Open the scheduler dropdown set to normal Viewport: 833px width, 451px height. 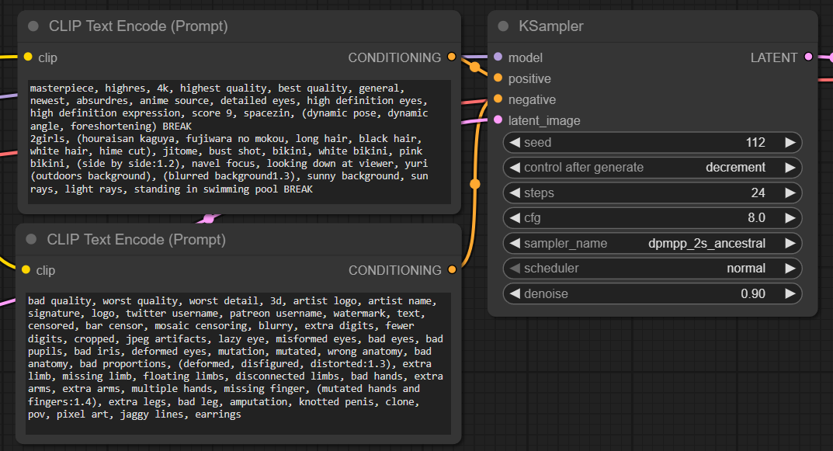pos(652,269)
